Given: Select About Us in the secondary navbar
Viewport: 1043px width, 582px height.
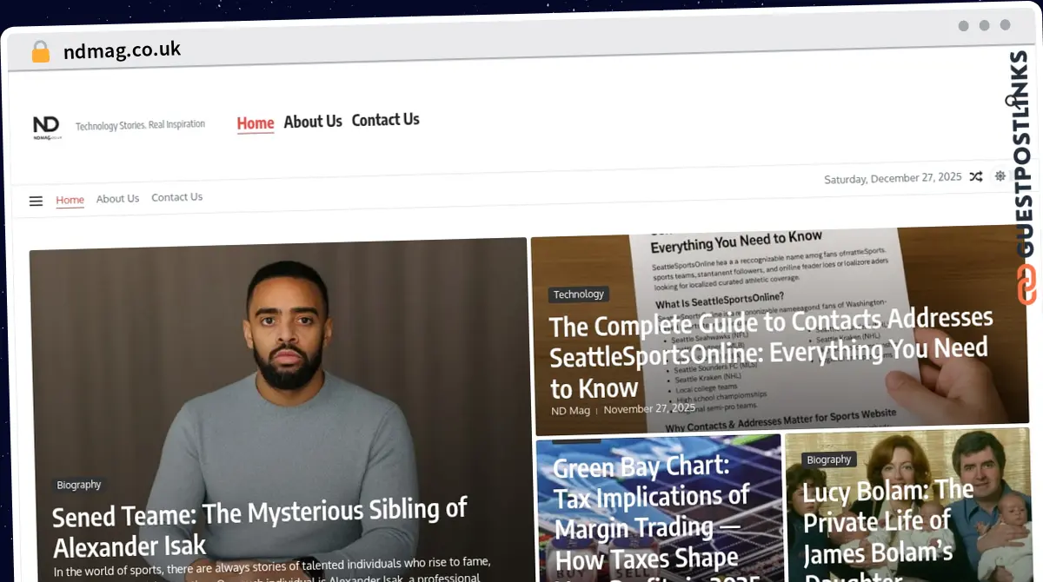Looking at the screenshot, I should (x=117, y=199).
